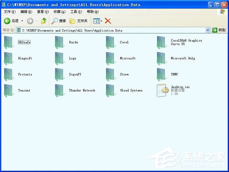Click the 转到 Go button
Screen dimensions: 229x172
coord(219,30)
